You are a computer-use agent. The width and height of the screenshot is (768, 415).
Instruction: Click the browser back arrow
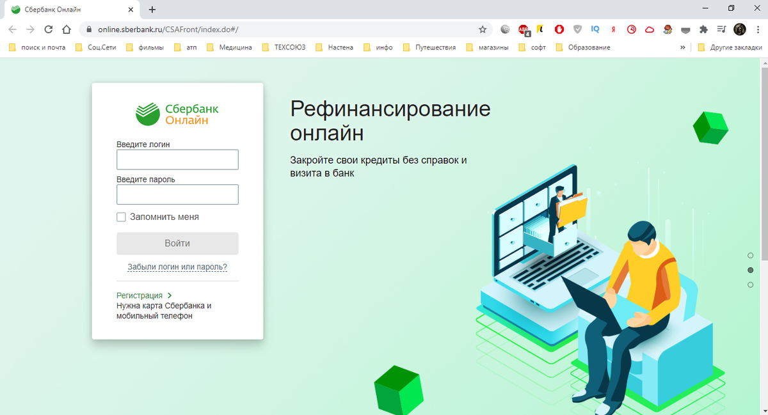coord(13,29)
